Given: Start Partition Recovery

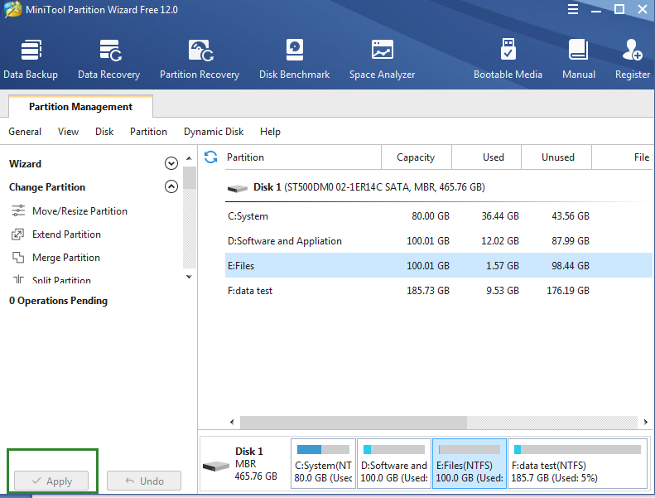Looking at the screenshot, I should [x=200, y=60].
